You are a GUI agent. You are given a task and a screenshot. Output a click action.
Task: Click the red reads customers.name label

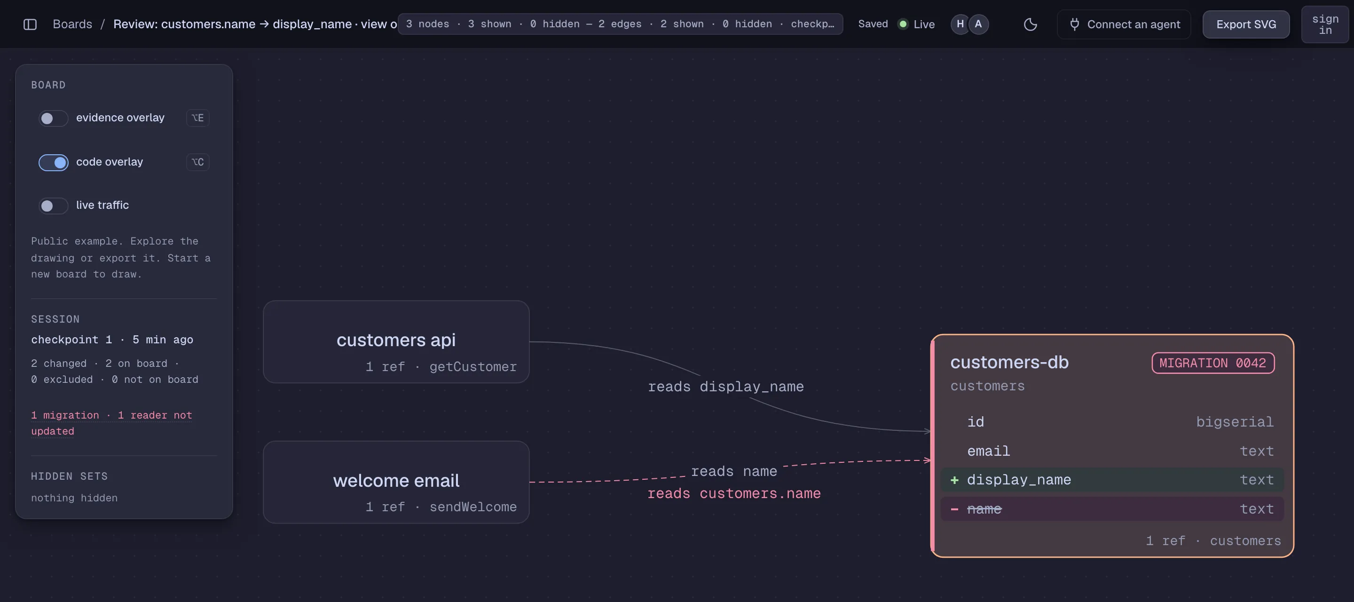(x=734, y=494)
